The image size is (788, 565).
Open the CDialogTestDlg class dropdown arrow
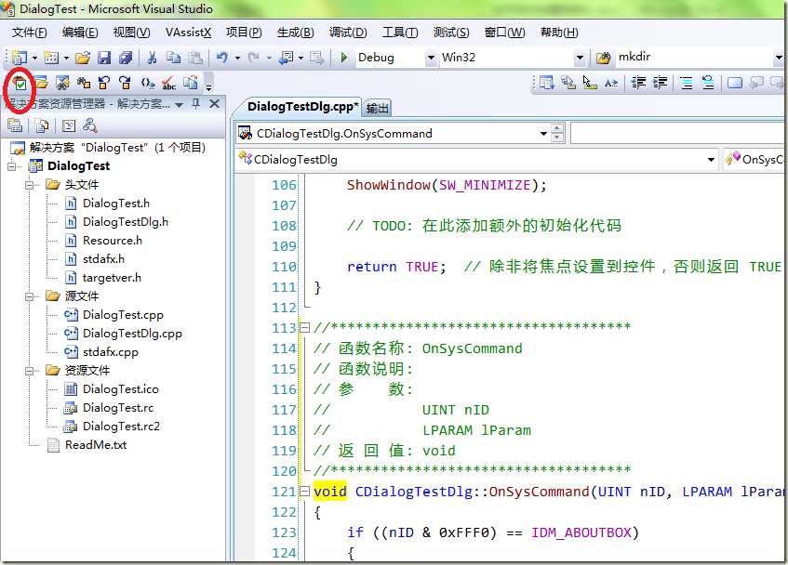click(711, 160)
